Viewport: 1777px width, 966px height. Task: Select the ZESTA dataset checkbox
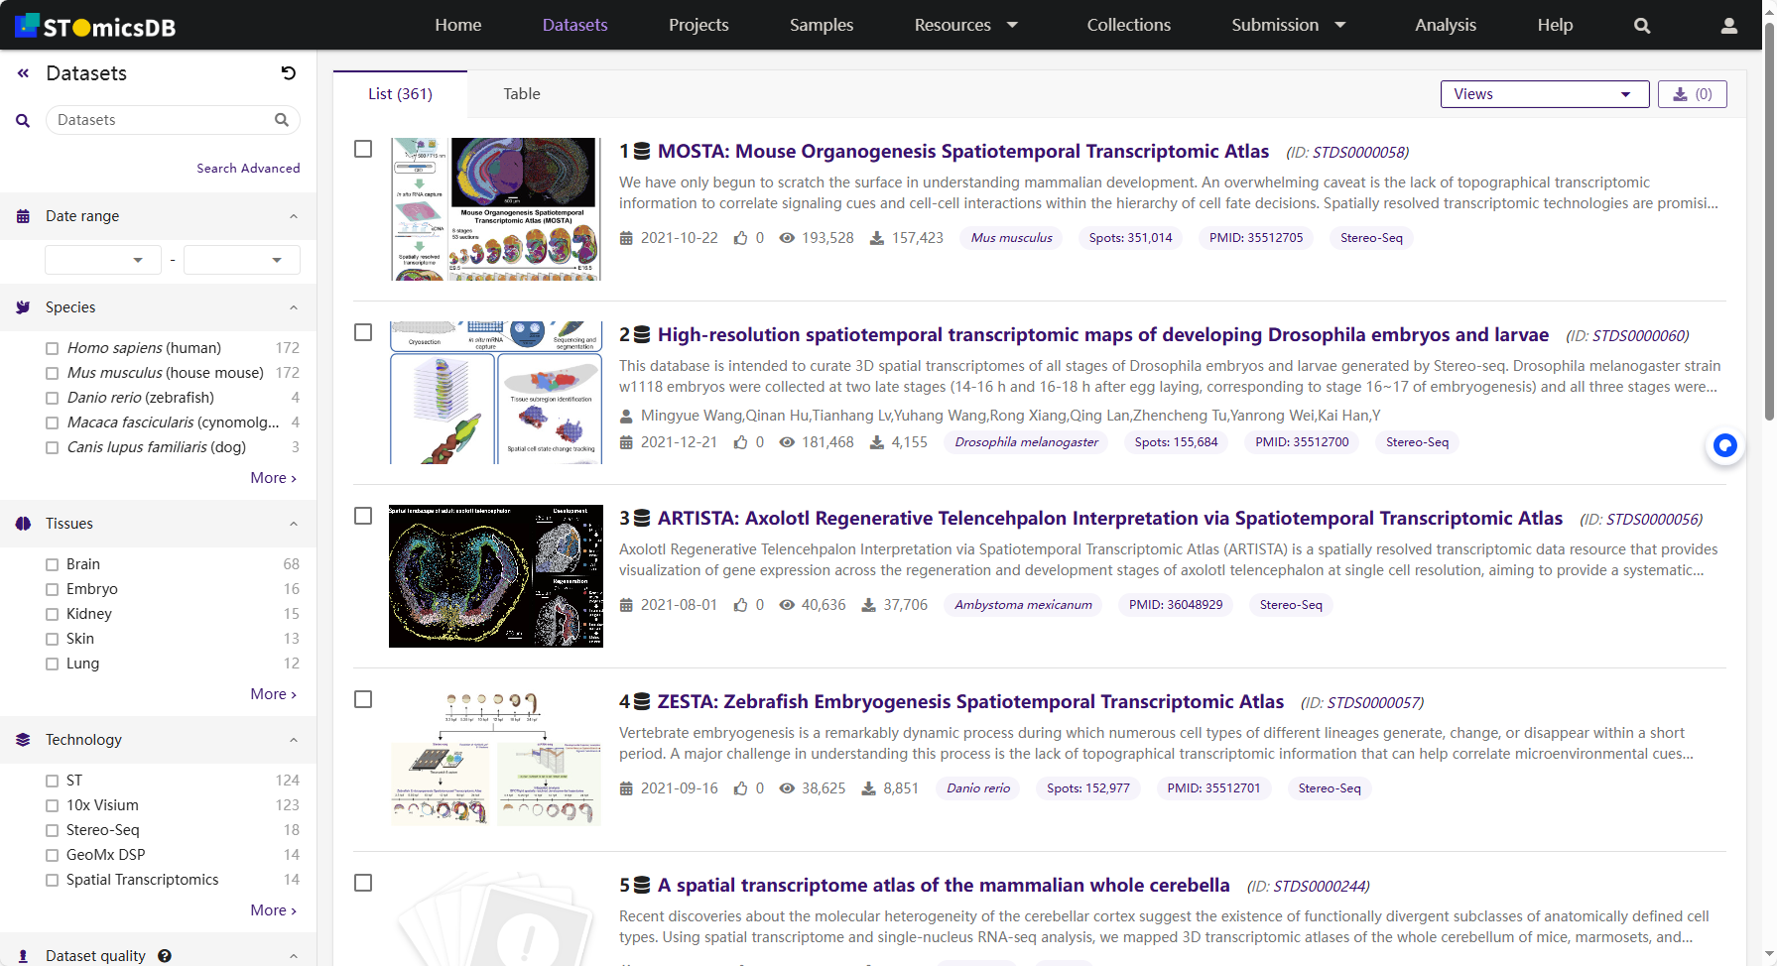point(363,699)
